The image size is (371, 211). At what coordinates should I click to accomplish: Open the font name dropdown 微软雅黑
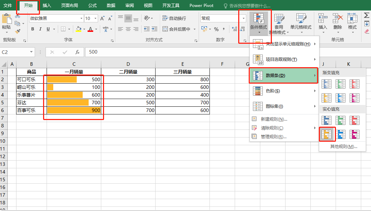pyautogui.click(x=81, y=19)
